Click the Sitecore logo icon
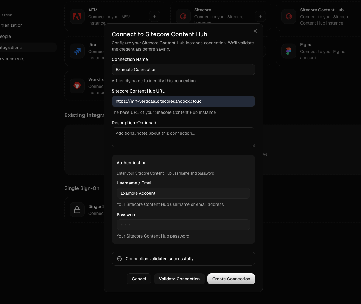 pyautogui.click(x=183, y=16)
